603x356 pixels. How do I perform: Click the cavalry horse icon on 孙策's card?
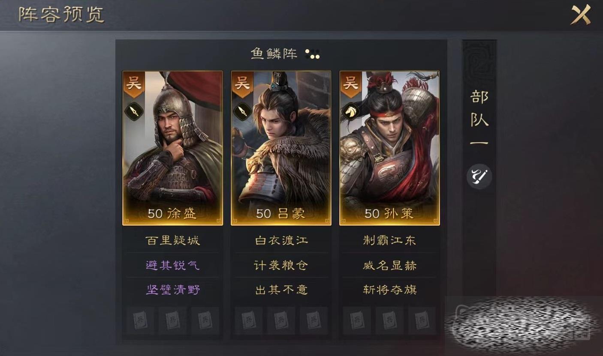[x=350, y=112]
